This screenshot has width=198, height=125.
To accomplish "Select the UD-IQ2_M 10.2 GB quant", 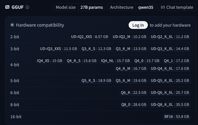I will [129, 37].
